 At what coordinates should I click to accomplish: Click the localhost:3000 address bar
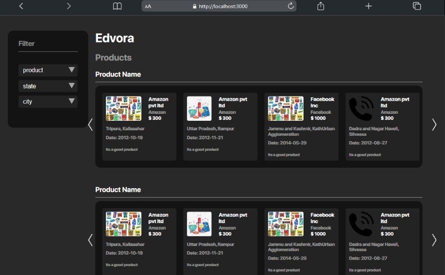click(x=219, y=6)
